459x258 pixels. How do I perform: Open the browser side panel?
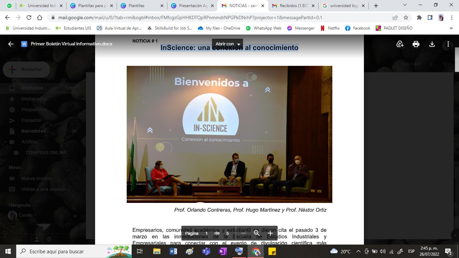coord(430,17)
